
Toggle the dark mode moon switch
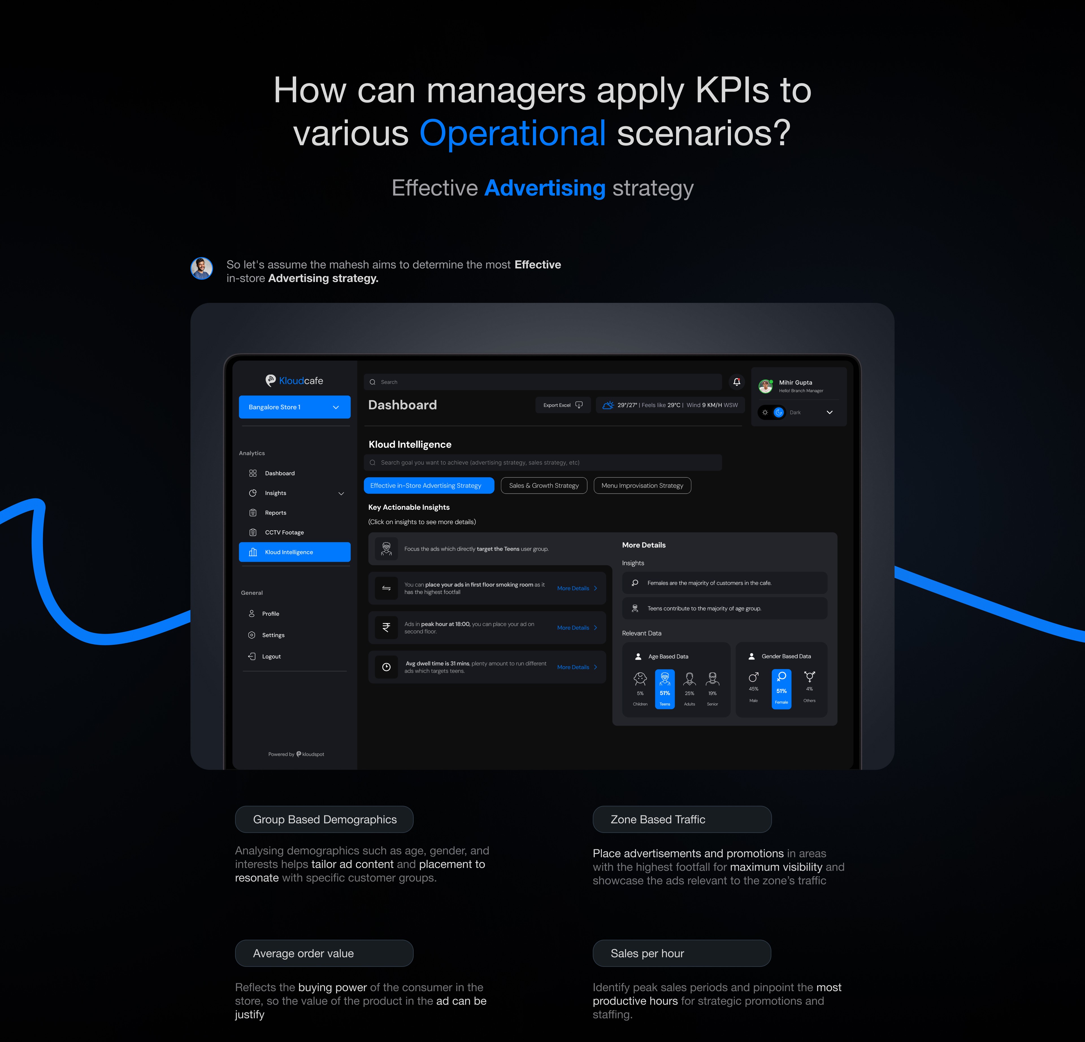pos(779,413)
